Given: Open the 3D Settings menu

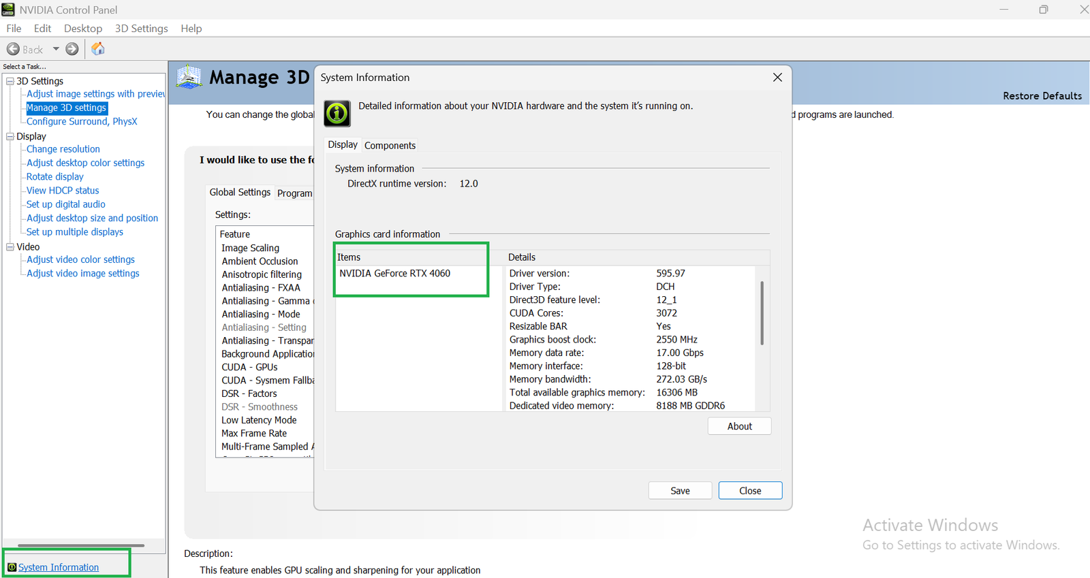Looking at the screenshot, I should point(141,29).
